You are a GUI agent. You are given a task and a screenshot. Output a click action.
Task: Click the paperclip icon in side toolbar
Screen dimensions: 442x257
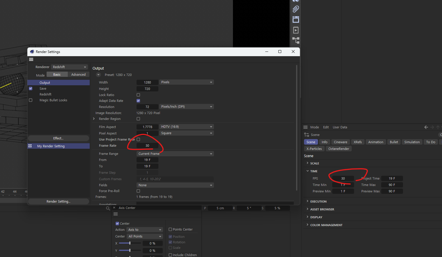tap(296, 9)
